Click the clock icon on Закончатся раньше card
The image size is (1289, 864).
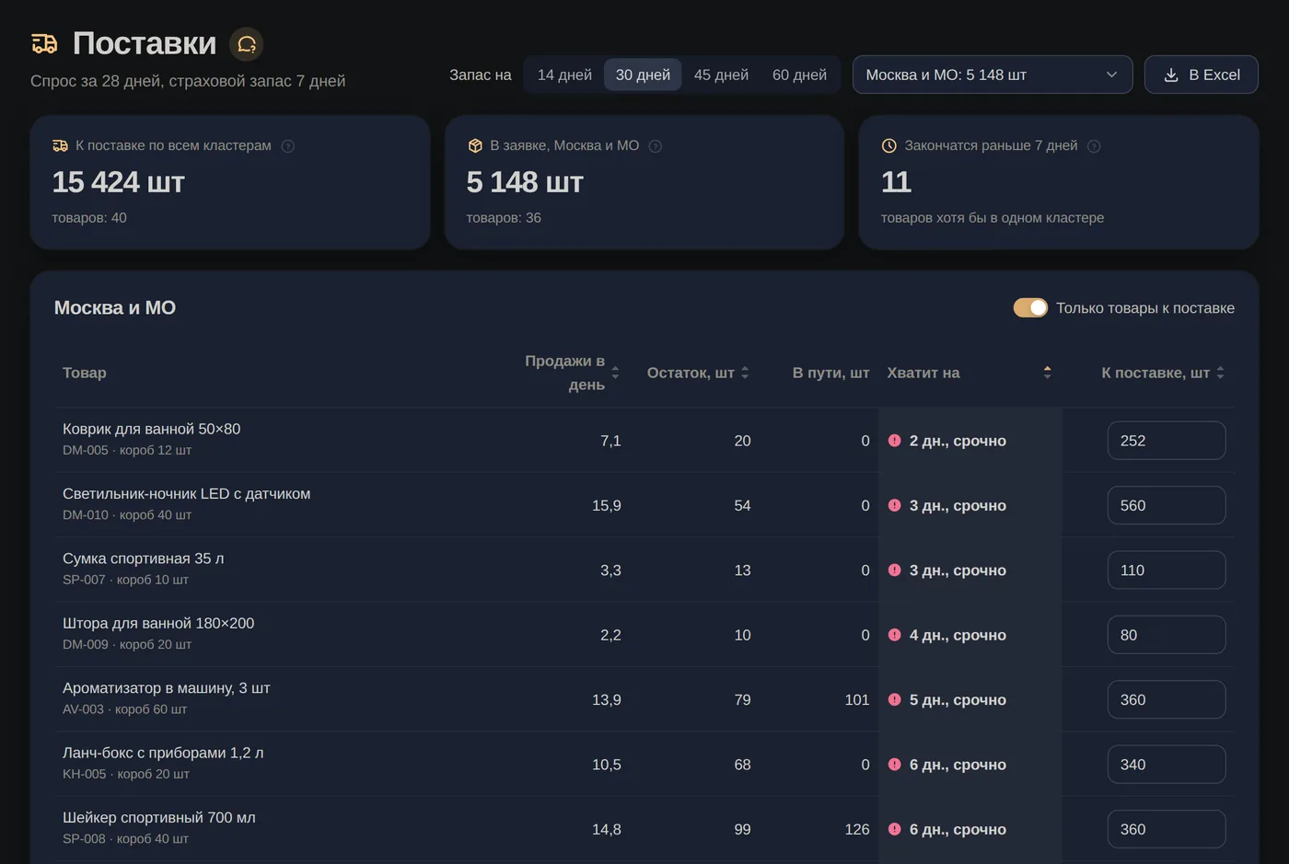(888, 145)
